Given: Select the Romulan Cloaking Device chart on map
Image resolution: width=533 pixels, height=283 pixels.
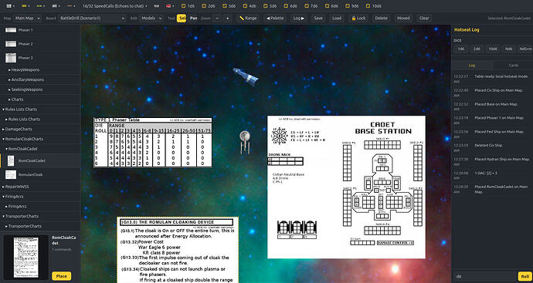Looking at the screenshot, I should pos(178,250).
